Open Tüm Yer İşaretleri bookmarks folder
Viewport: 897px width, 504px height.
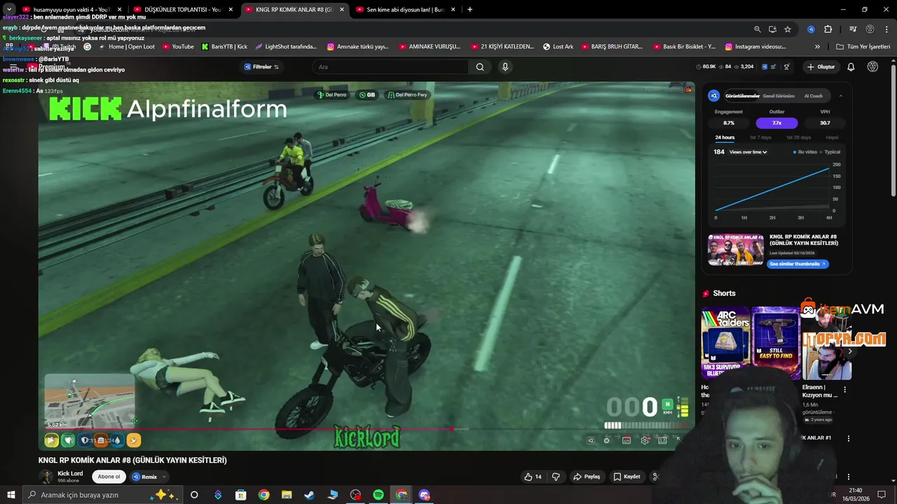coord(863,47)
